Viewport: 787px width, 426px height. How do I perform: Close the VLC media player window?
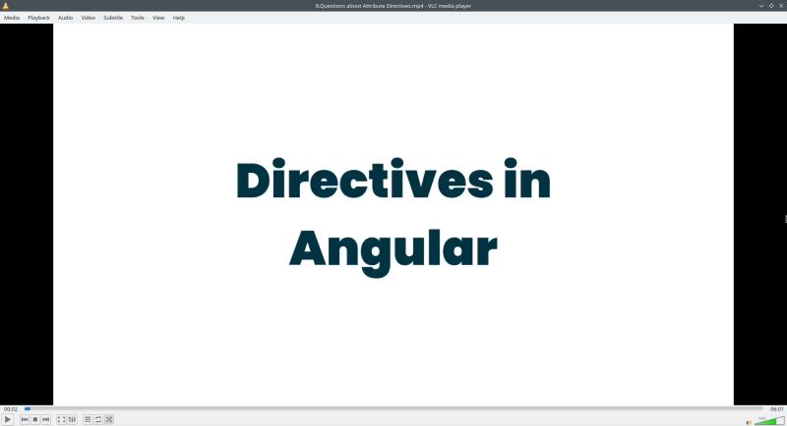tap(781, 6)
